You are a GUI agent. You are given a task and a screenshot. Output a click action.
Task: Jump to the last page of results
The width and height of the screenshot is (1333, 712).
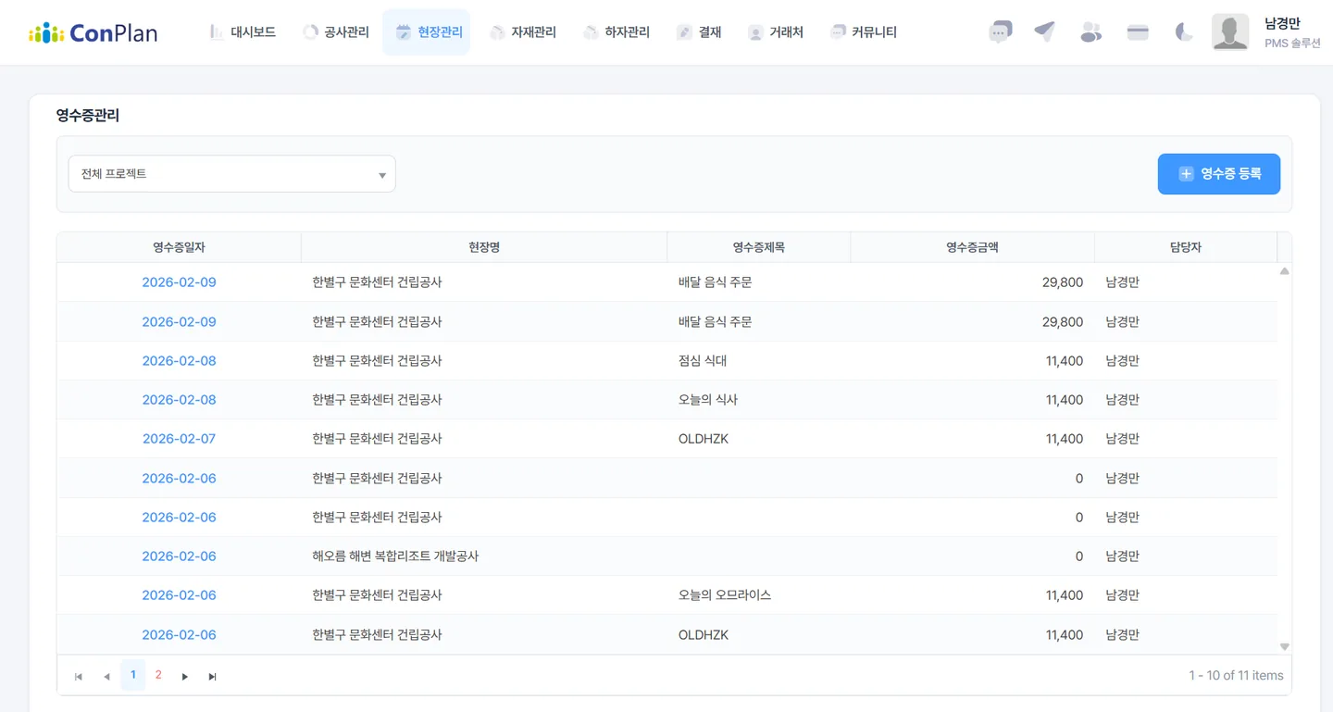pos(213,677)
